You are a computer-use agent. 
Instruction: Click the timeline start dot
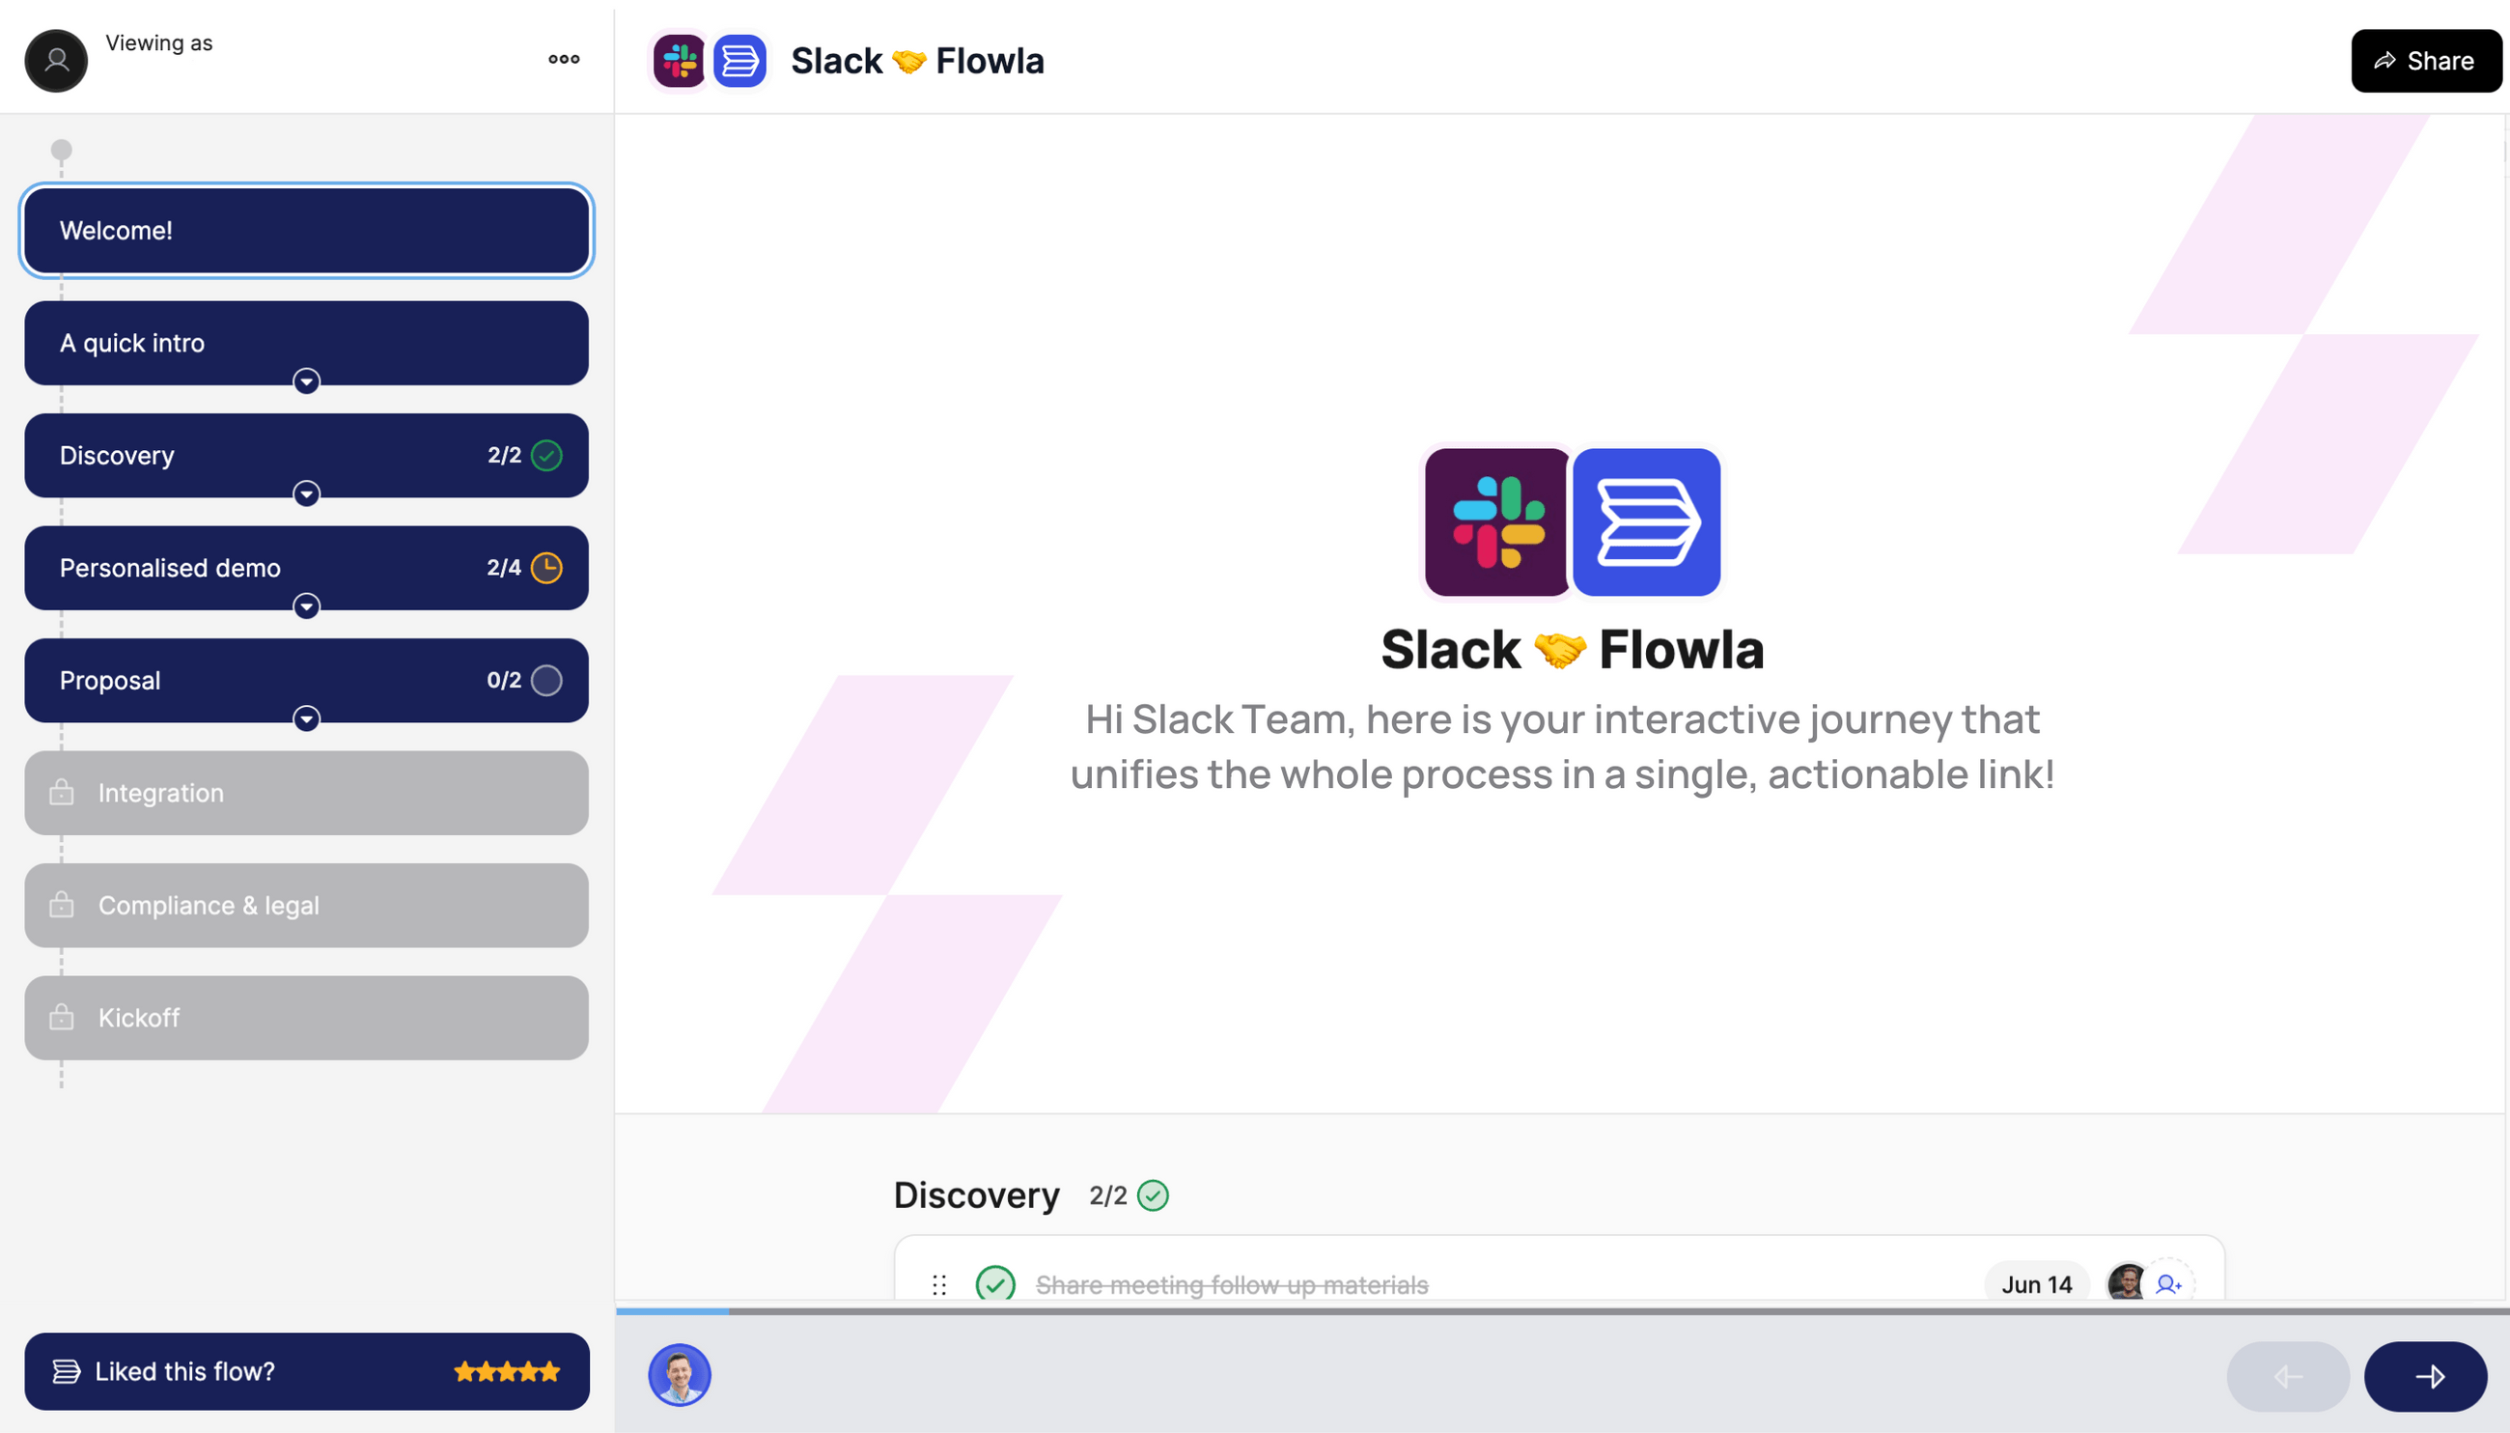61,150
